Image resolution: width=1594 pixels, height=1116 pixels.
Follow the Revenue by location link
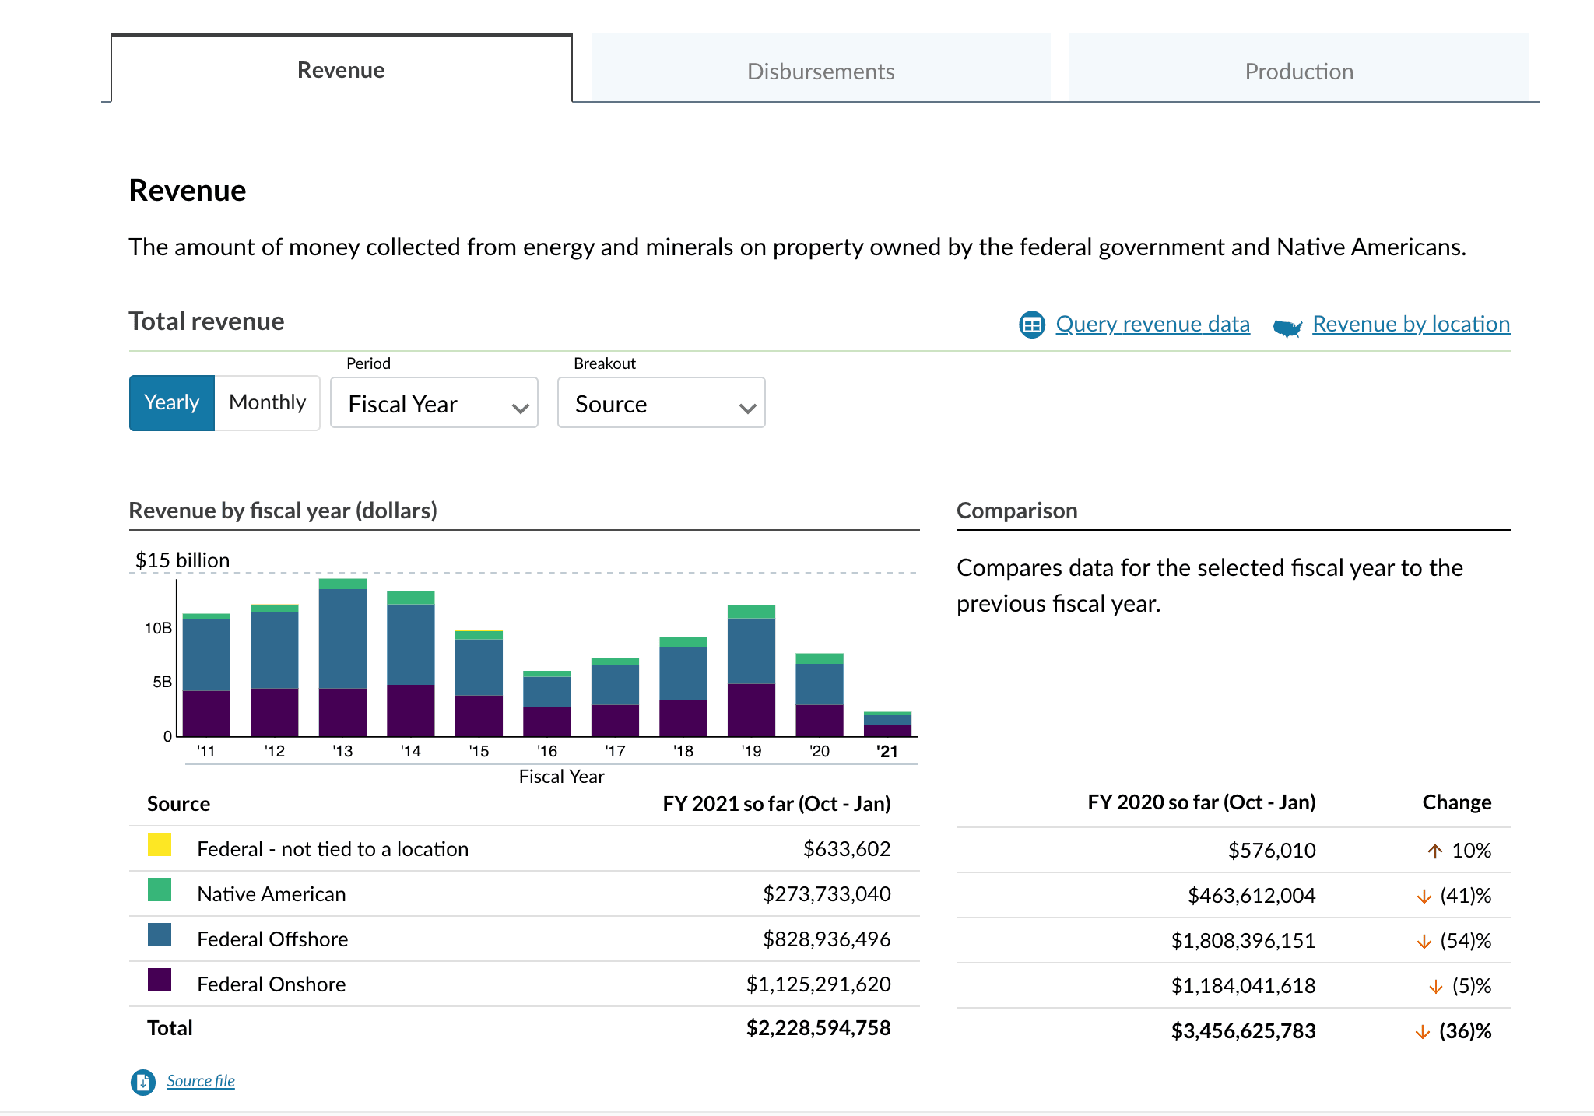1410,324
